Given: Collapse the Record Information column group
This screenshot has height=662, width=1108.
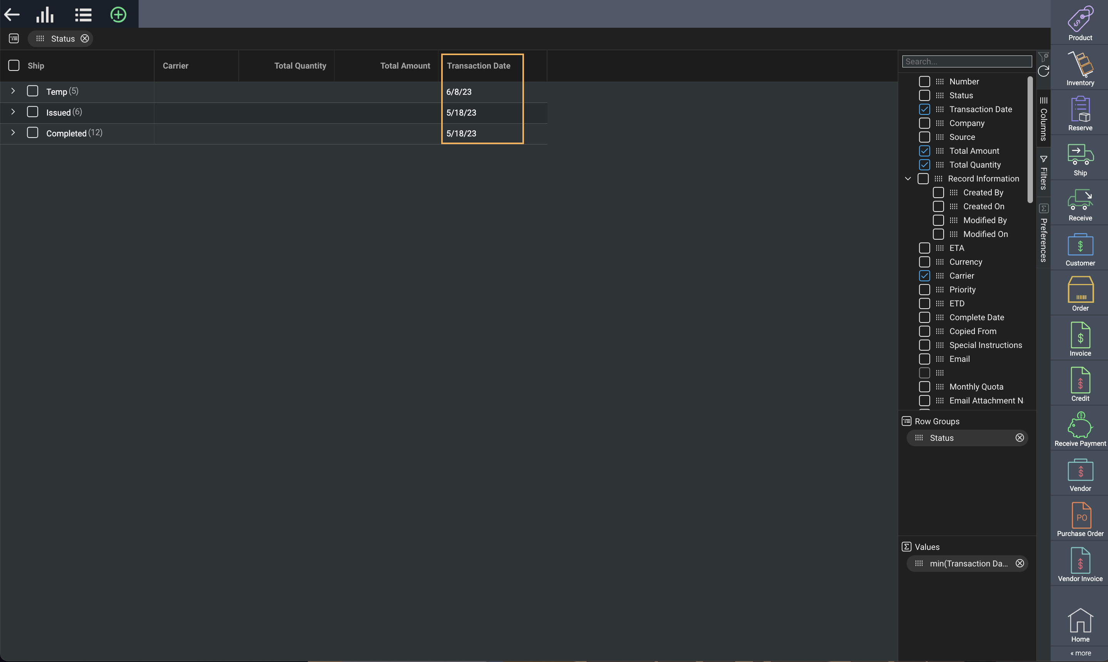Looking at the screenshot, I should click(907, 179).
